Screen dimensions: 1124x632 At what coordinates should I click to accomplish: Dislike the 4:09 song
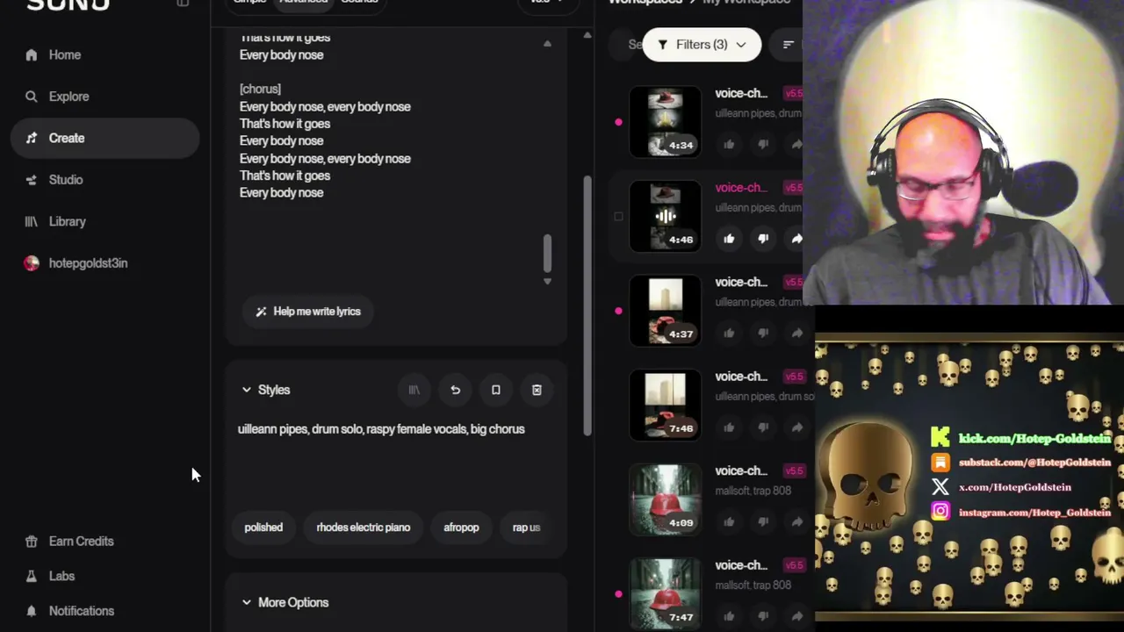[x=763, y=521]
